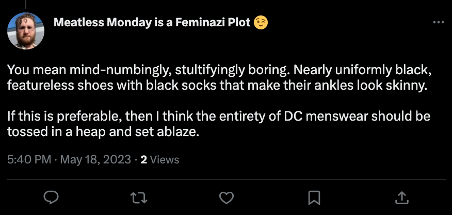Click the "May 18, 2023" date

[94, 160]
